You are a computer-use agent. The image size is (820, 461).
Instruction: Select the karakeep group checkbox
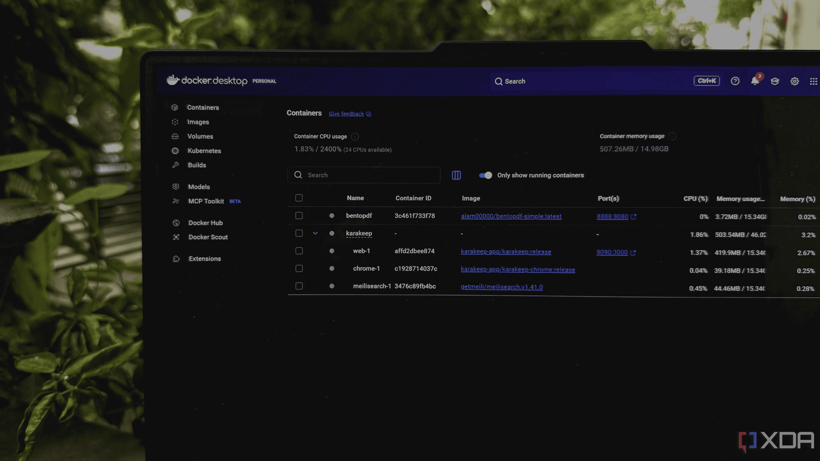point(299,233)
